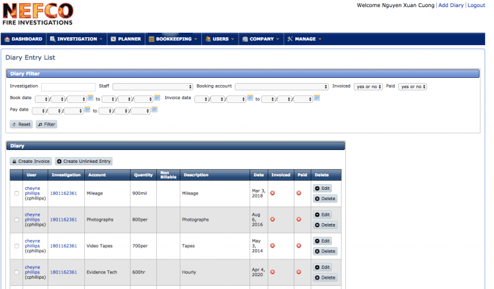The height and width of the screenshot is (289, 494).
Task: Open the Staff dropdown filter
Action: [x=153, y=86]
